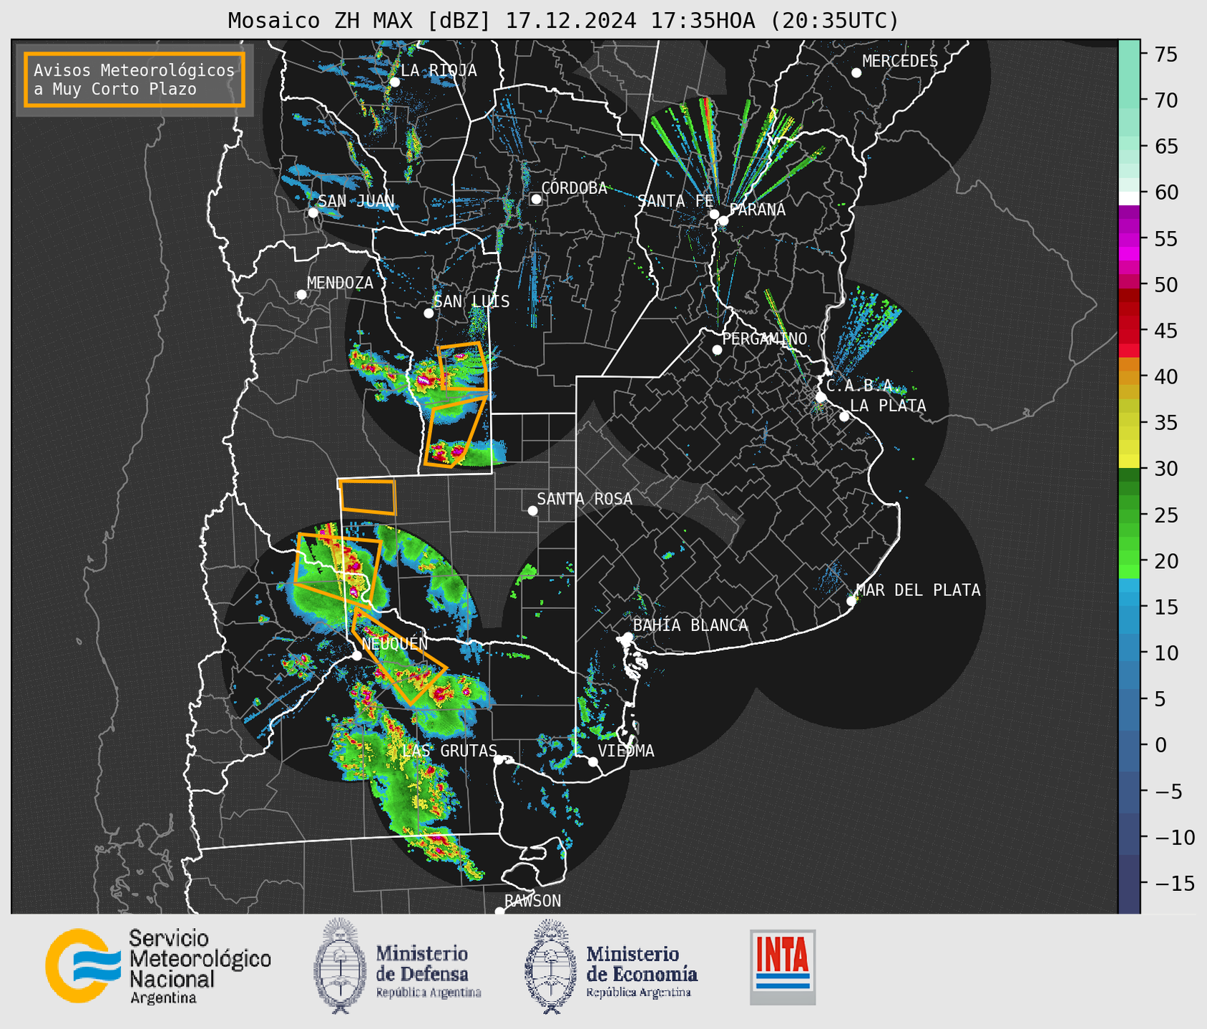Click the SAN JUAN city label
Image resolution: width=1207 pixels, height=1029 pixels.
click(x=356, y=201)
